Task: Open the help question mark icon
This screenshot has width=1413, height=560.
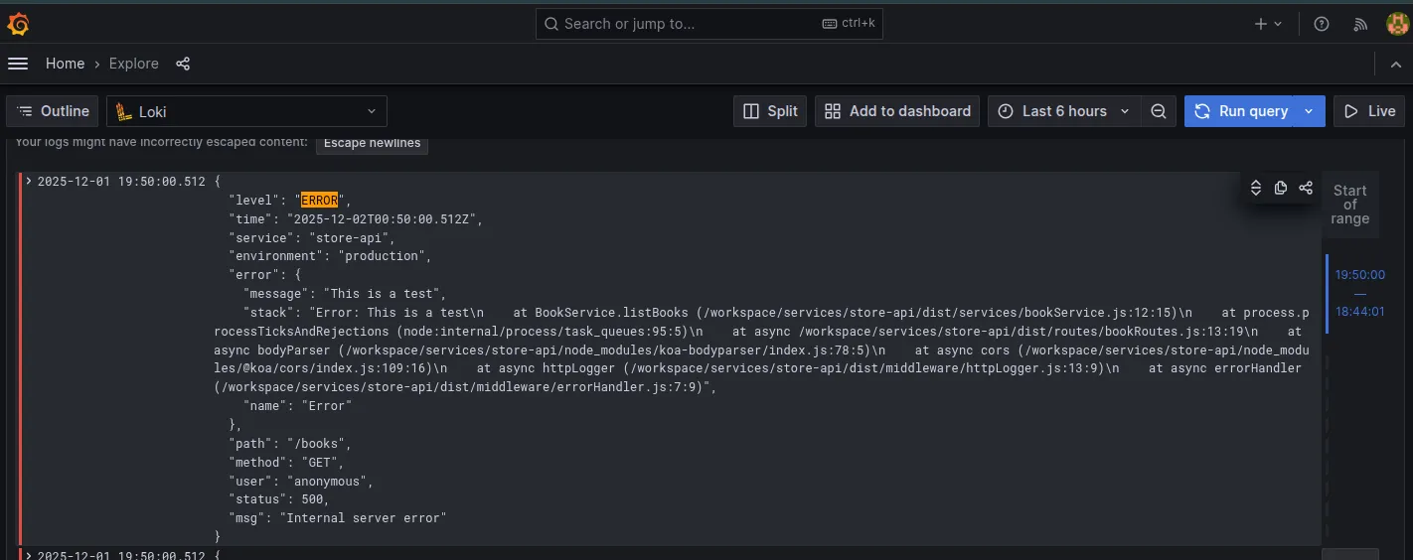Action: 1322,24
